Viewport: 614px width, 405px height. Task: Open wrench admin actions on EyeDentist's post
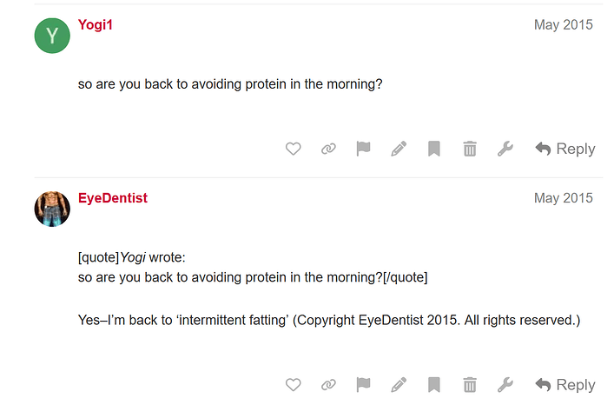(505, 385)
